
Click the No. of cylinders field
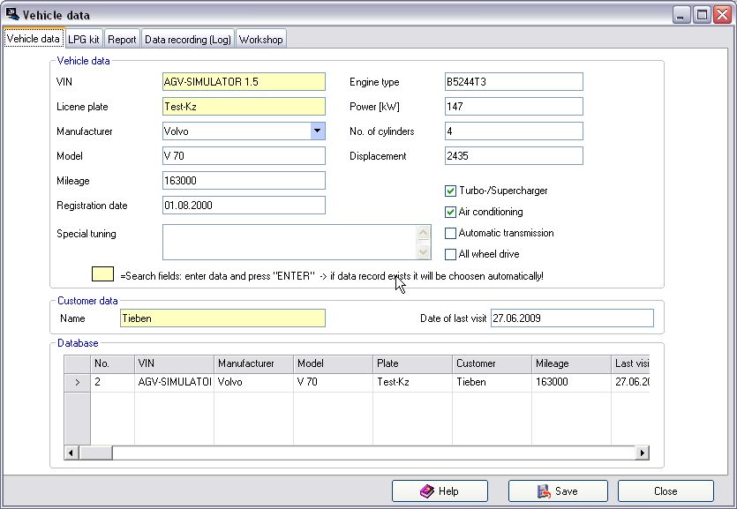(x=514, y=131)
